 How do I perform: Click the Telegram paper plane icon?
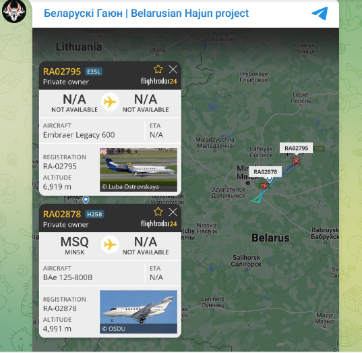(x=320, y=13)
